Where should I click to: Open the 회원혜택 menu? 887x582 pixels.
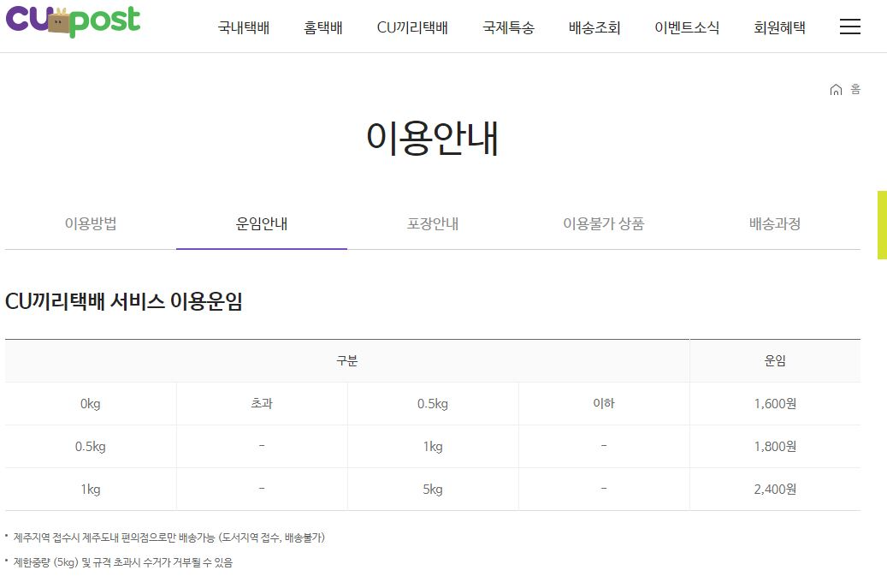pos(779,27)
